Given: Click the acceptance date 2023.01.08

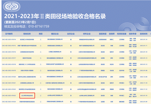Looking at the screenshot, I should click(x=144, y=71).
